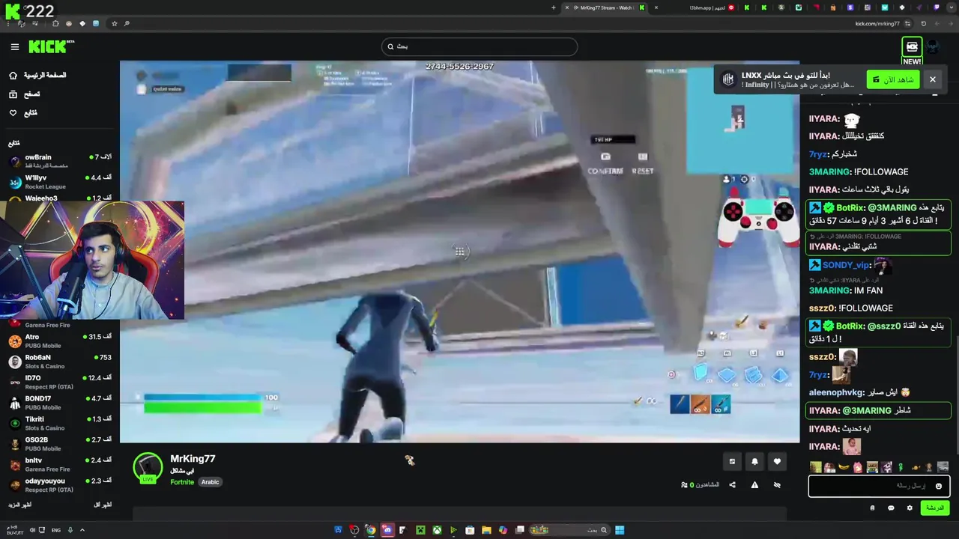
Task: Open Tikriti Slots & Casino channel
Action: point(59,423)
